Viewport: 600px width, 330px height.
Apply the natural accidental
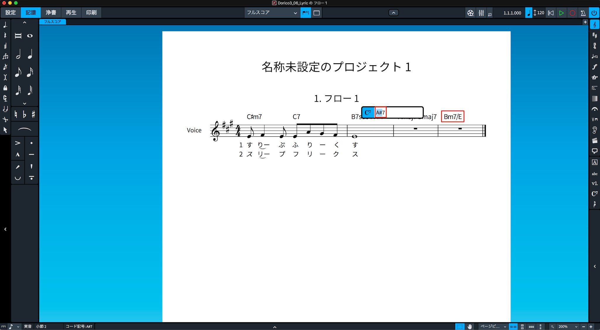(x=16, y=114)
